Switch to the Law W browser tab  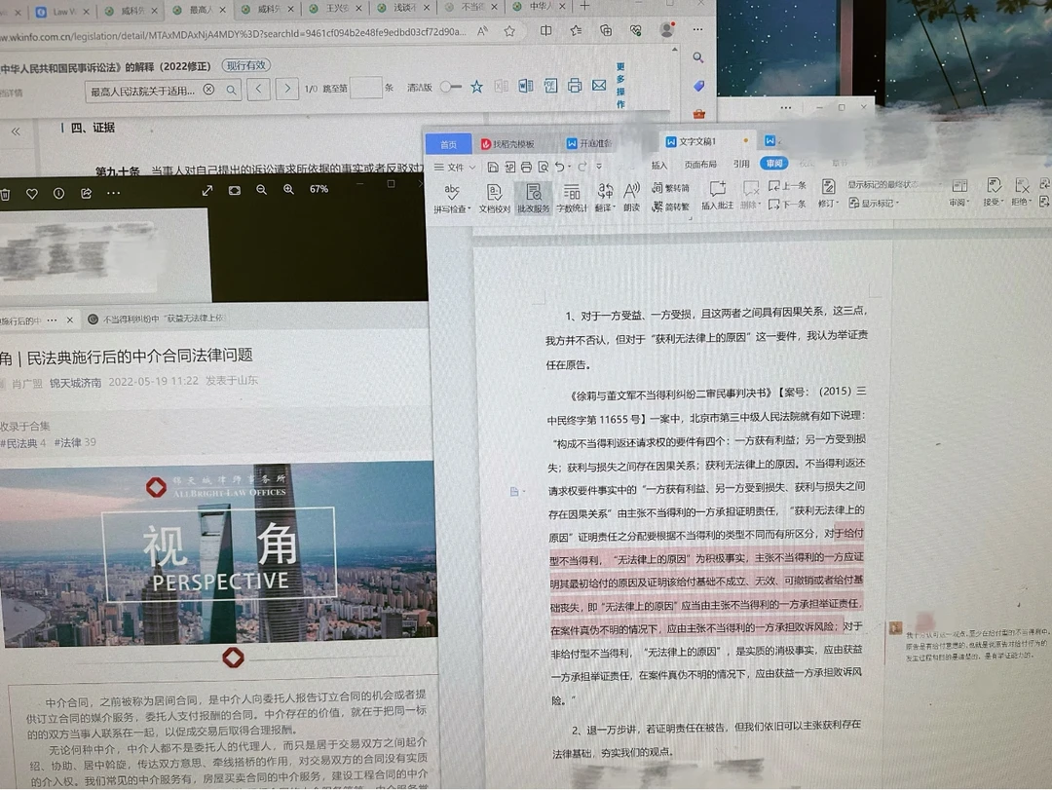[x=65, y=12]
